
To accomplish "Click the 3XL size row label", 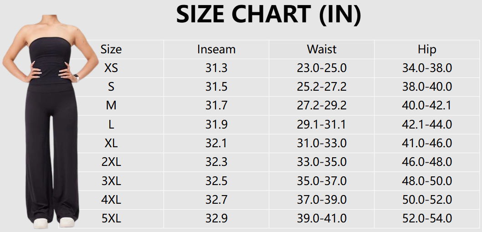I will [111, 181].
